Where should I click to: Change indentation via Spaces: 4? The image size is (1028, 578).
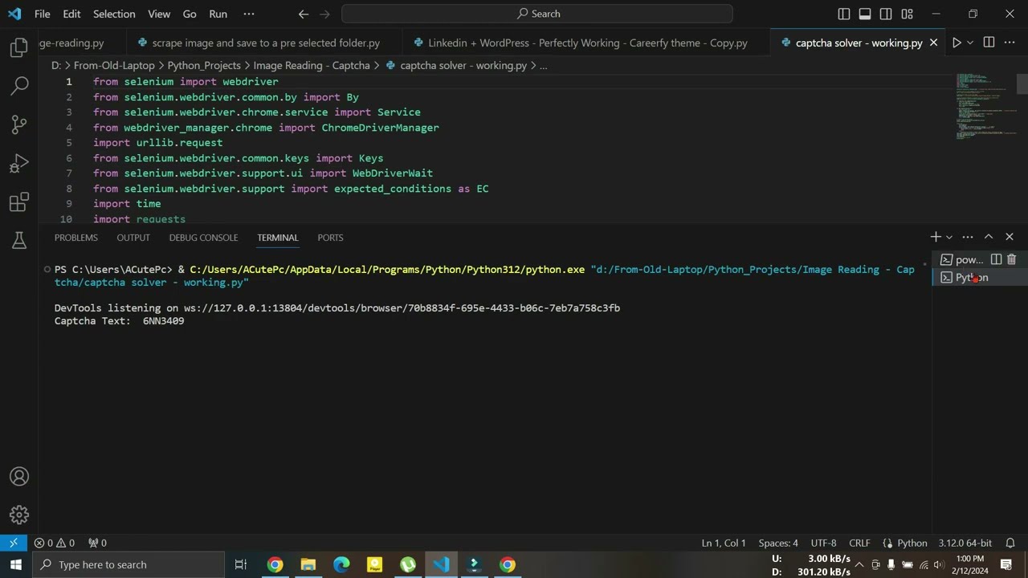778,543
